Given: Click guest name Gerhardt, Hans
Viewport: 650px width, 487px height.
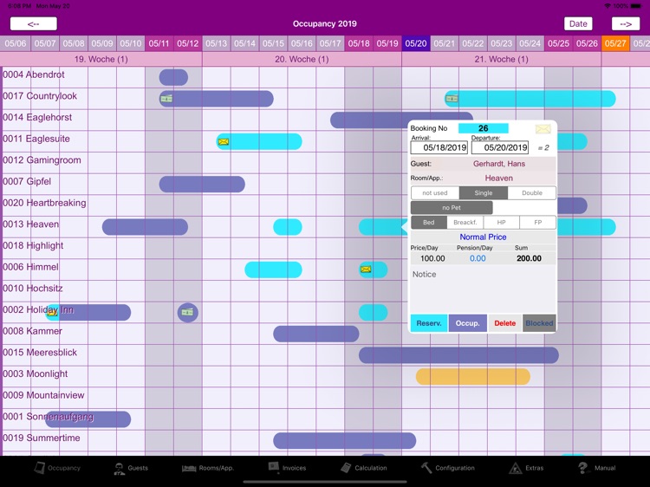Looking at the screenshot, I should click(x=499, y=164).
